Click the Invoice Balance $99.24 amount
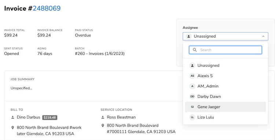This screenshot has height=140, width=275. (44, 35)
